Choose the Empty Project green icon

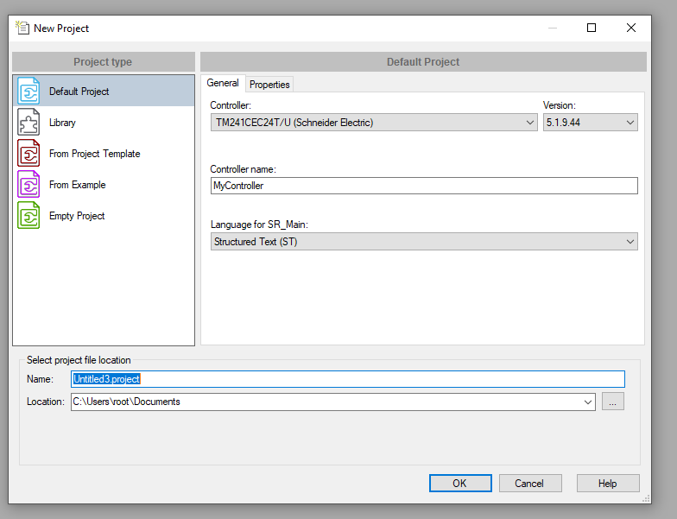pyautogui.click(x=28, y=216)
